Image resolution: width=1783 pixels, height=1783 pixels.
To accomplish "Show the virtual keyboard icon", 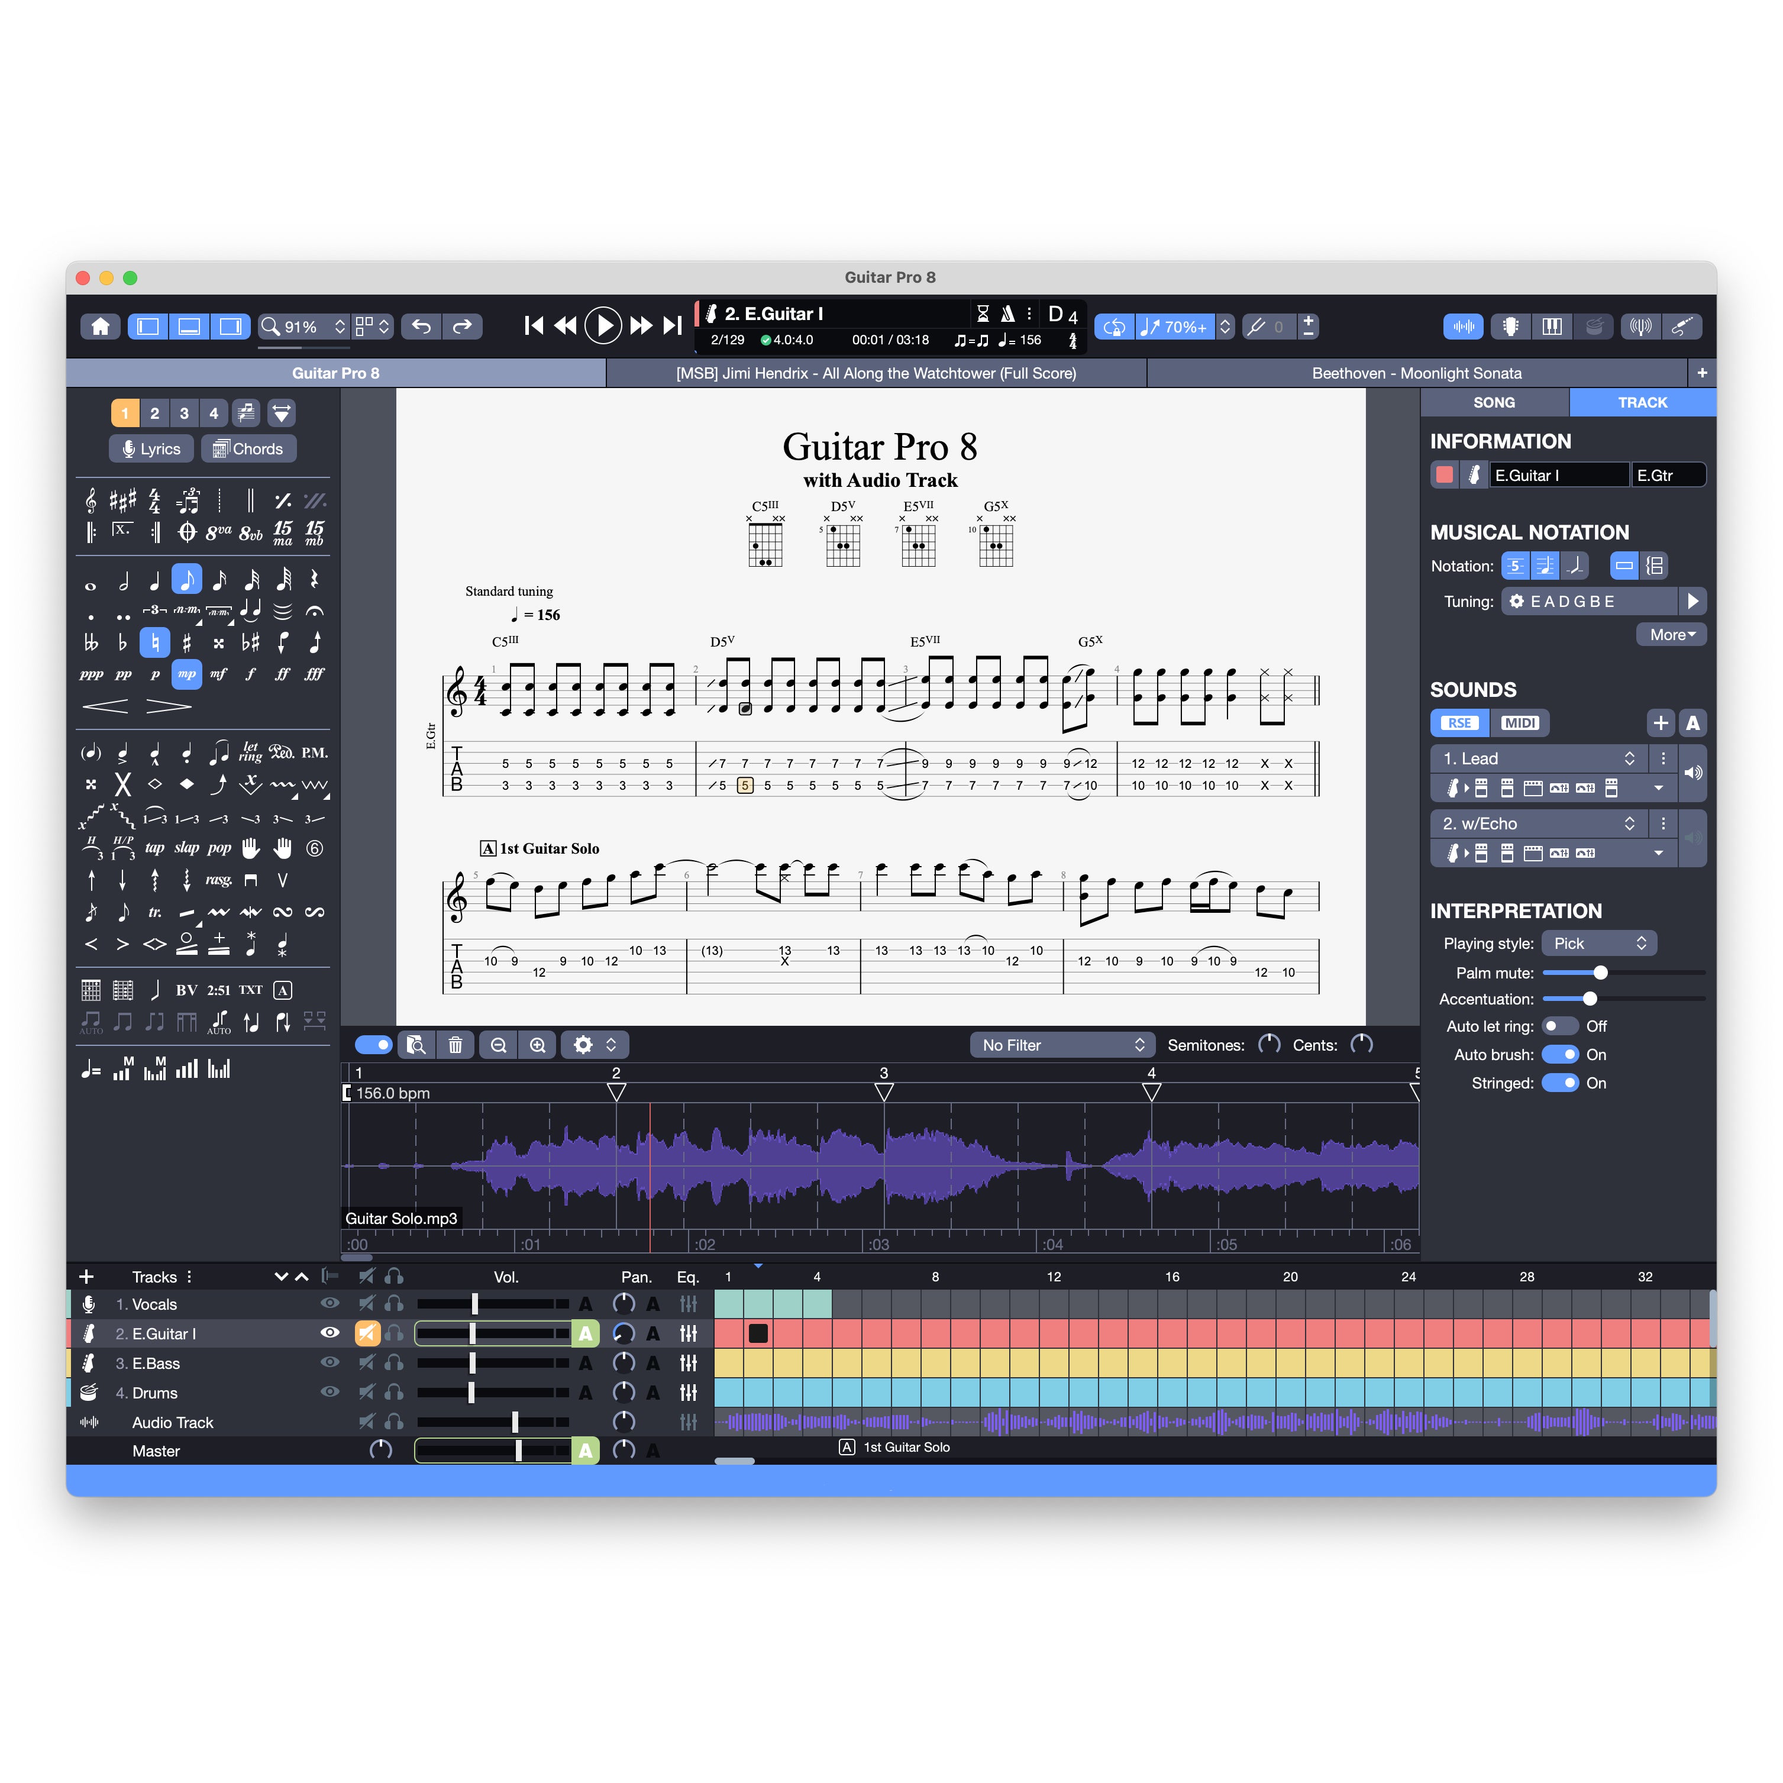I will click(1552, 326).
